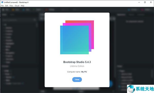
Task: Open the Cloud menu
Action: pos(17,6)
